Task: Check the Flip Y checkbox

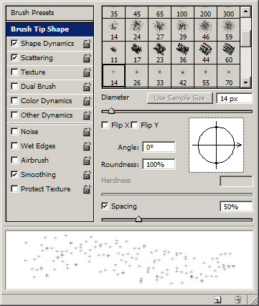Action: 134,125
